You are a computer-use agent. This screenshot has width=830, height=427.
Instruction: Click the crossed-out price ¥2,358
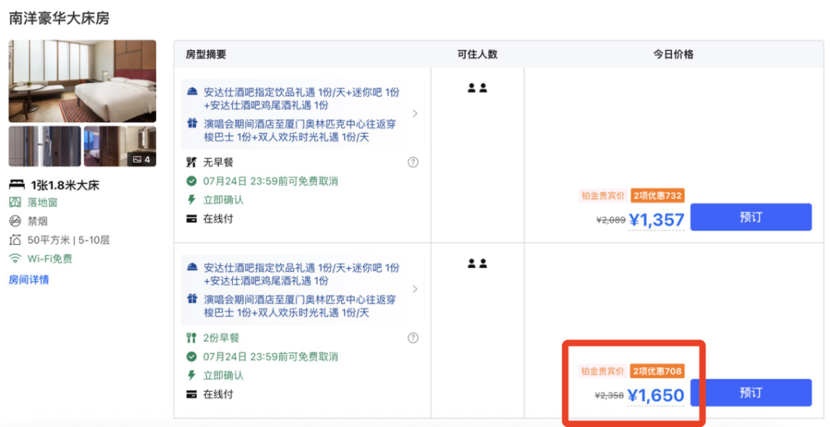[609, 396]
